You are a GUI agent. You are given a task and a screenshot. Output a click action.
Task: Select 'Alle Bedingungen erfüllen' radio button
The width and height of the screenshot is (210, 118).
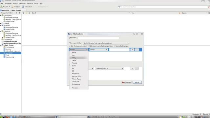point(70,46)
